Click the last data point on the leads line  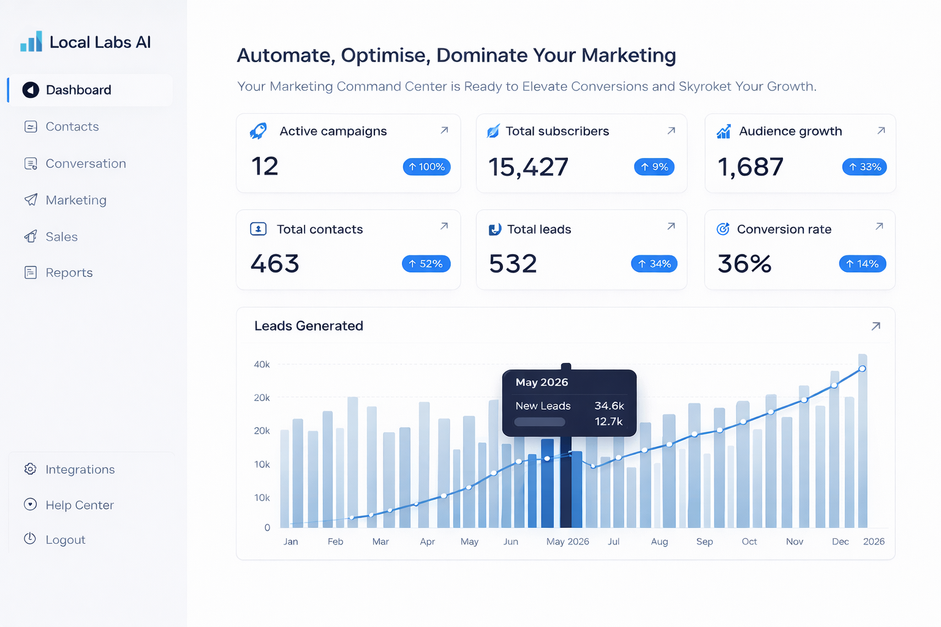click(862, 369)
